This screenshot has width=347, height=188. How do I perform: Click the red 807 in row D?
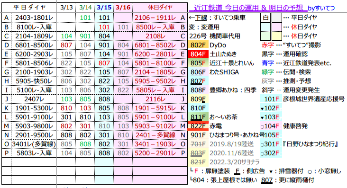(x=66, y=45)
